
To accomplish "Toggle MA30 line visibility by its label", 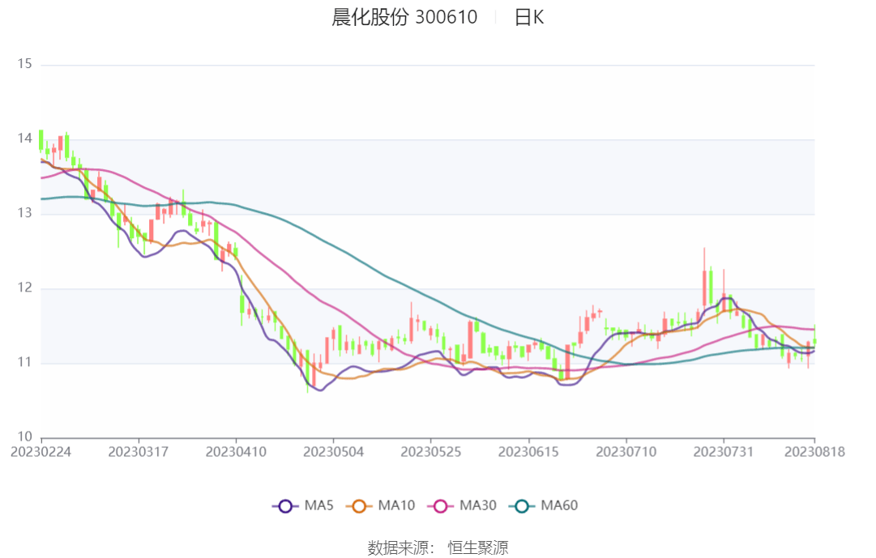I will 478,506.
